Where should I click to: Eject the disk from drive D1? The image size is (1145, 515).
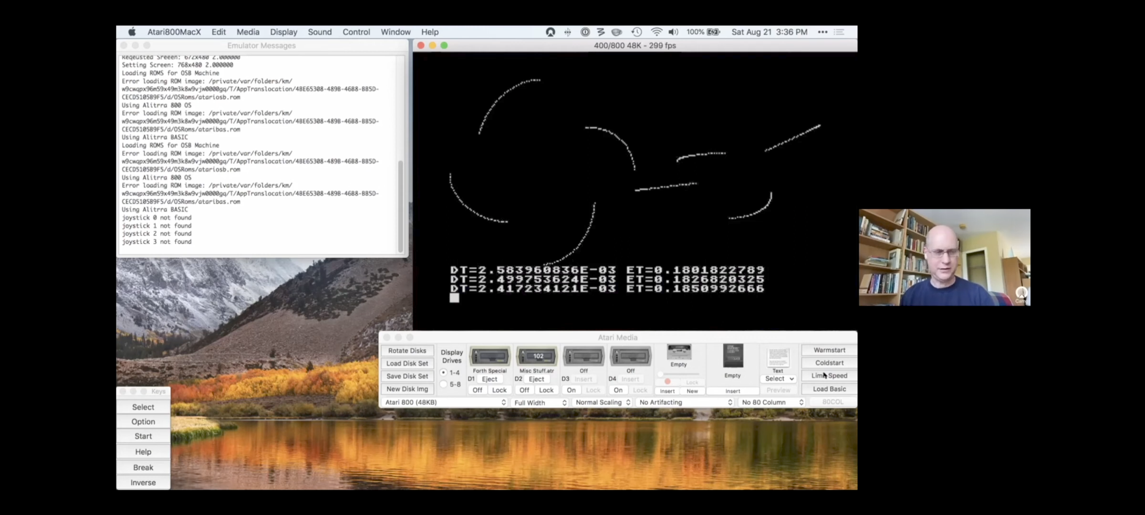tap(489, 379)
